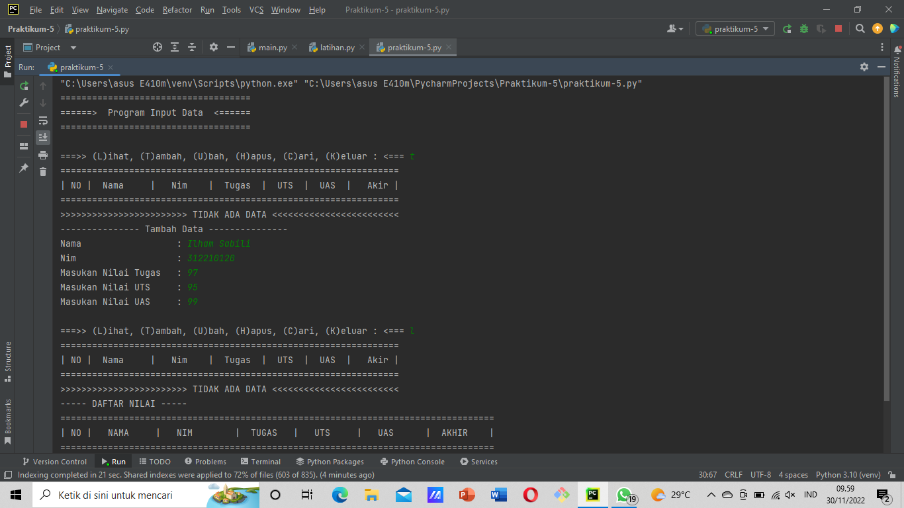Screen dimensions: 904x508
Task: Click the tool windows quick access icon in the status bar
Action: [8, 475]
